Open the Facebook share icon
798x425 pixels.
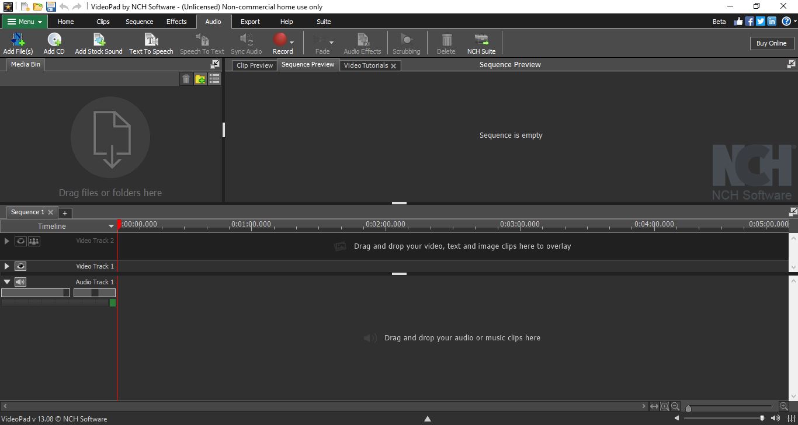pos(750,22)
